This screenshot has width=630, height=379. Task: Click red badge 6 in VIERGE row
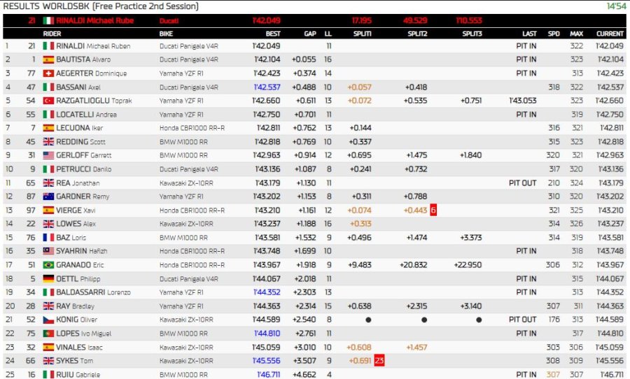point(433,210)
